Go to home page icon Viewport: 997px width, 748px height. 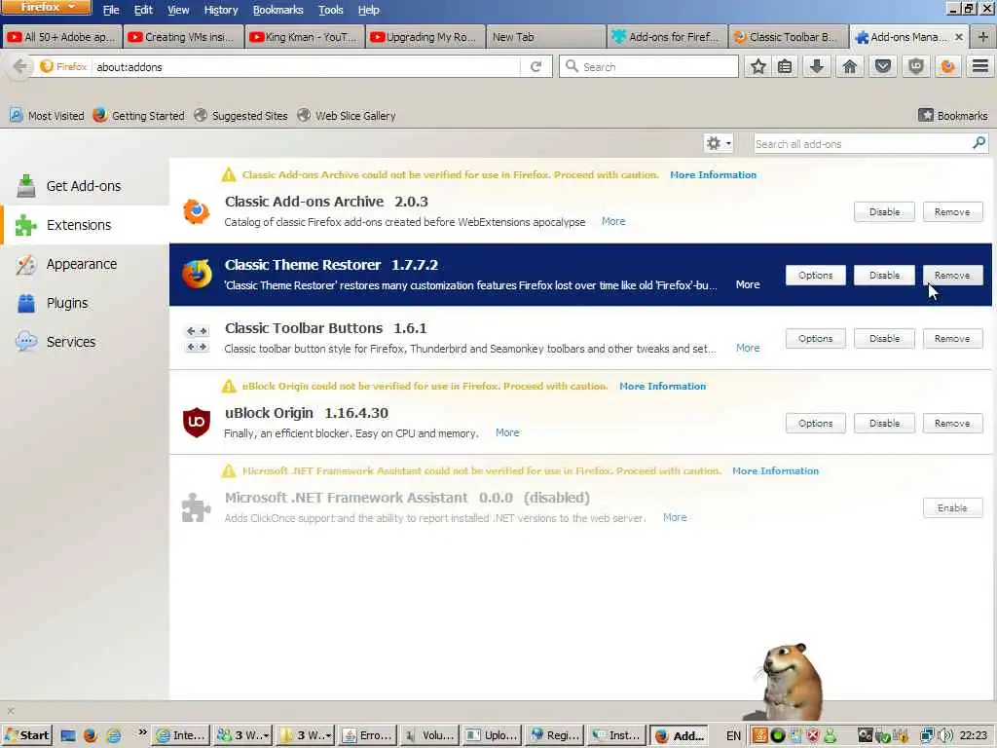click(849, 66)
